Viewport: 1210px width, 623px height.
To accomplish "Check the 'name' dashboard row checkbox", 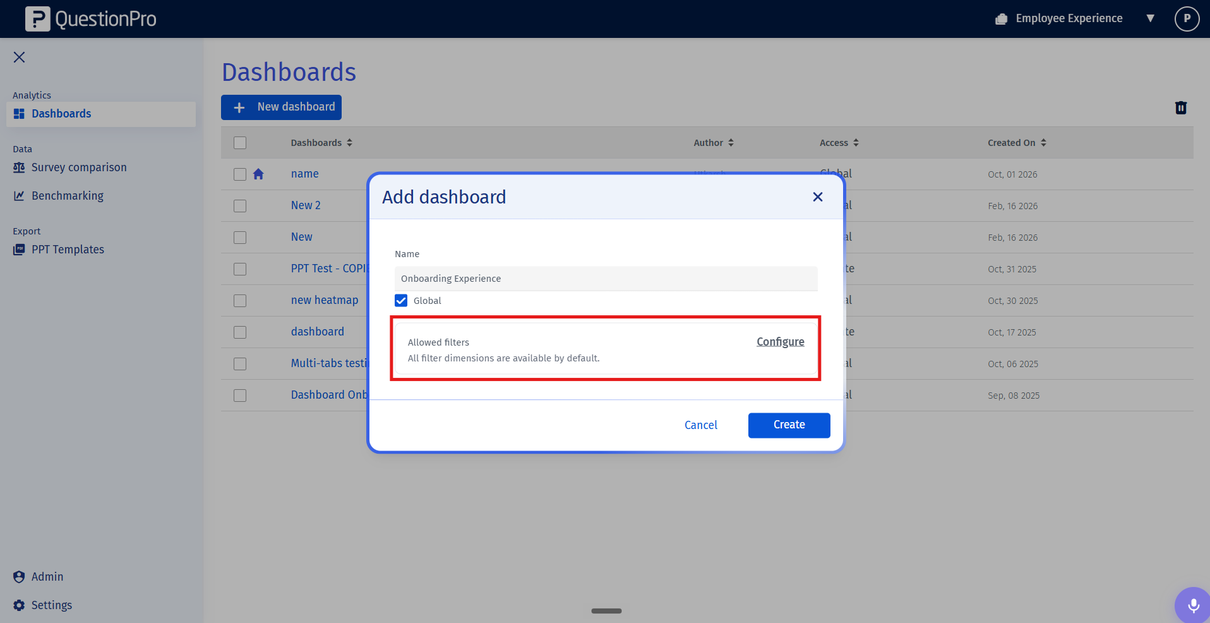I will click(x=240, y=174).
